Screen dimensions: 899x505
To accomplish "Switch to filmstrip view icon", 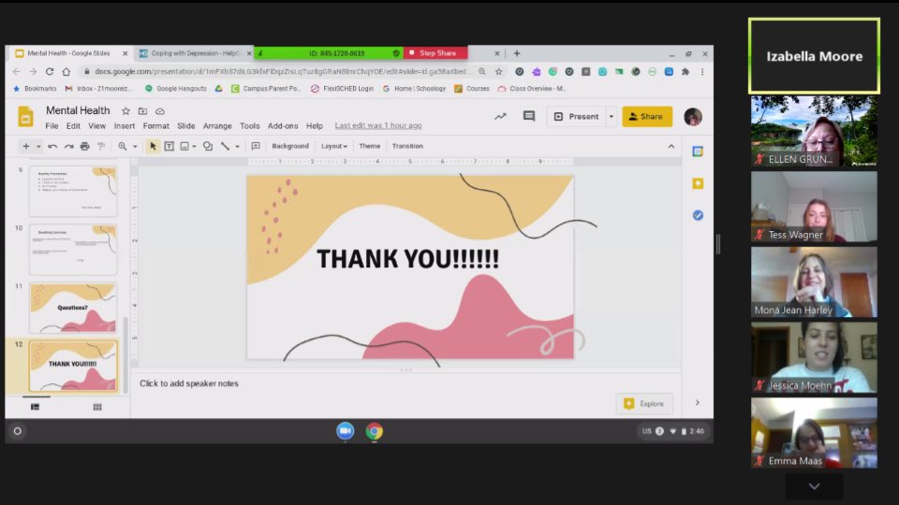I will 35,407.
